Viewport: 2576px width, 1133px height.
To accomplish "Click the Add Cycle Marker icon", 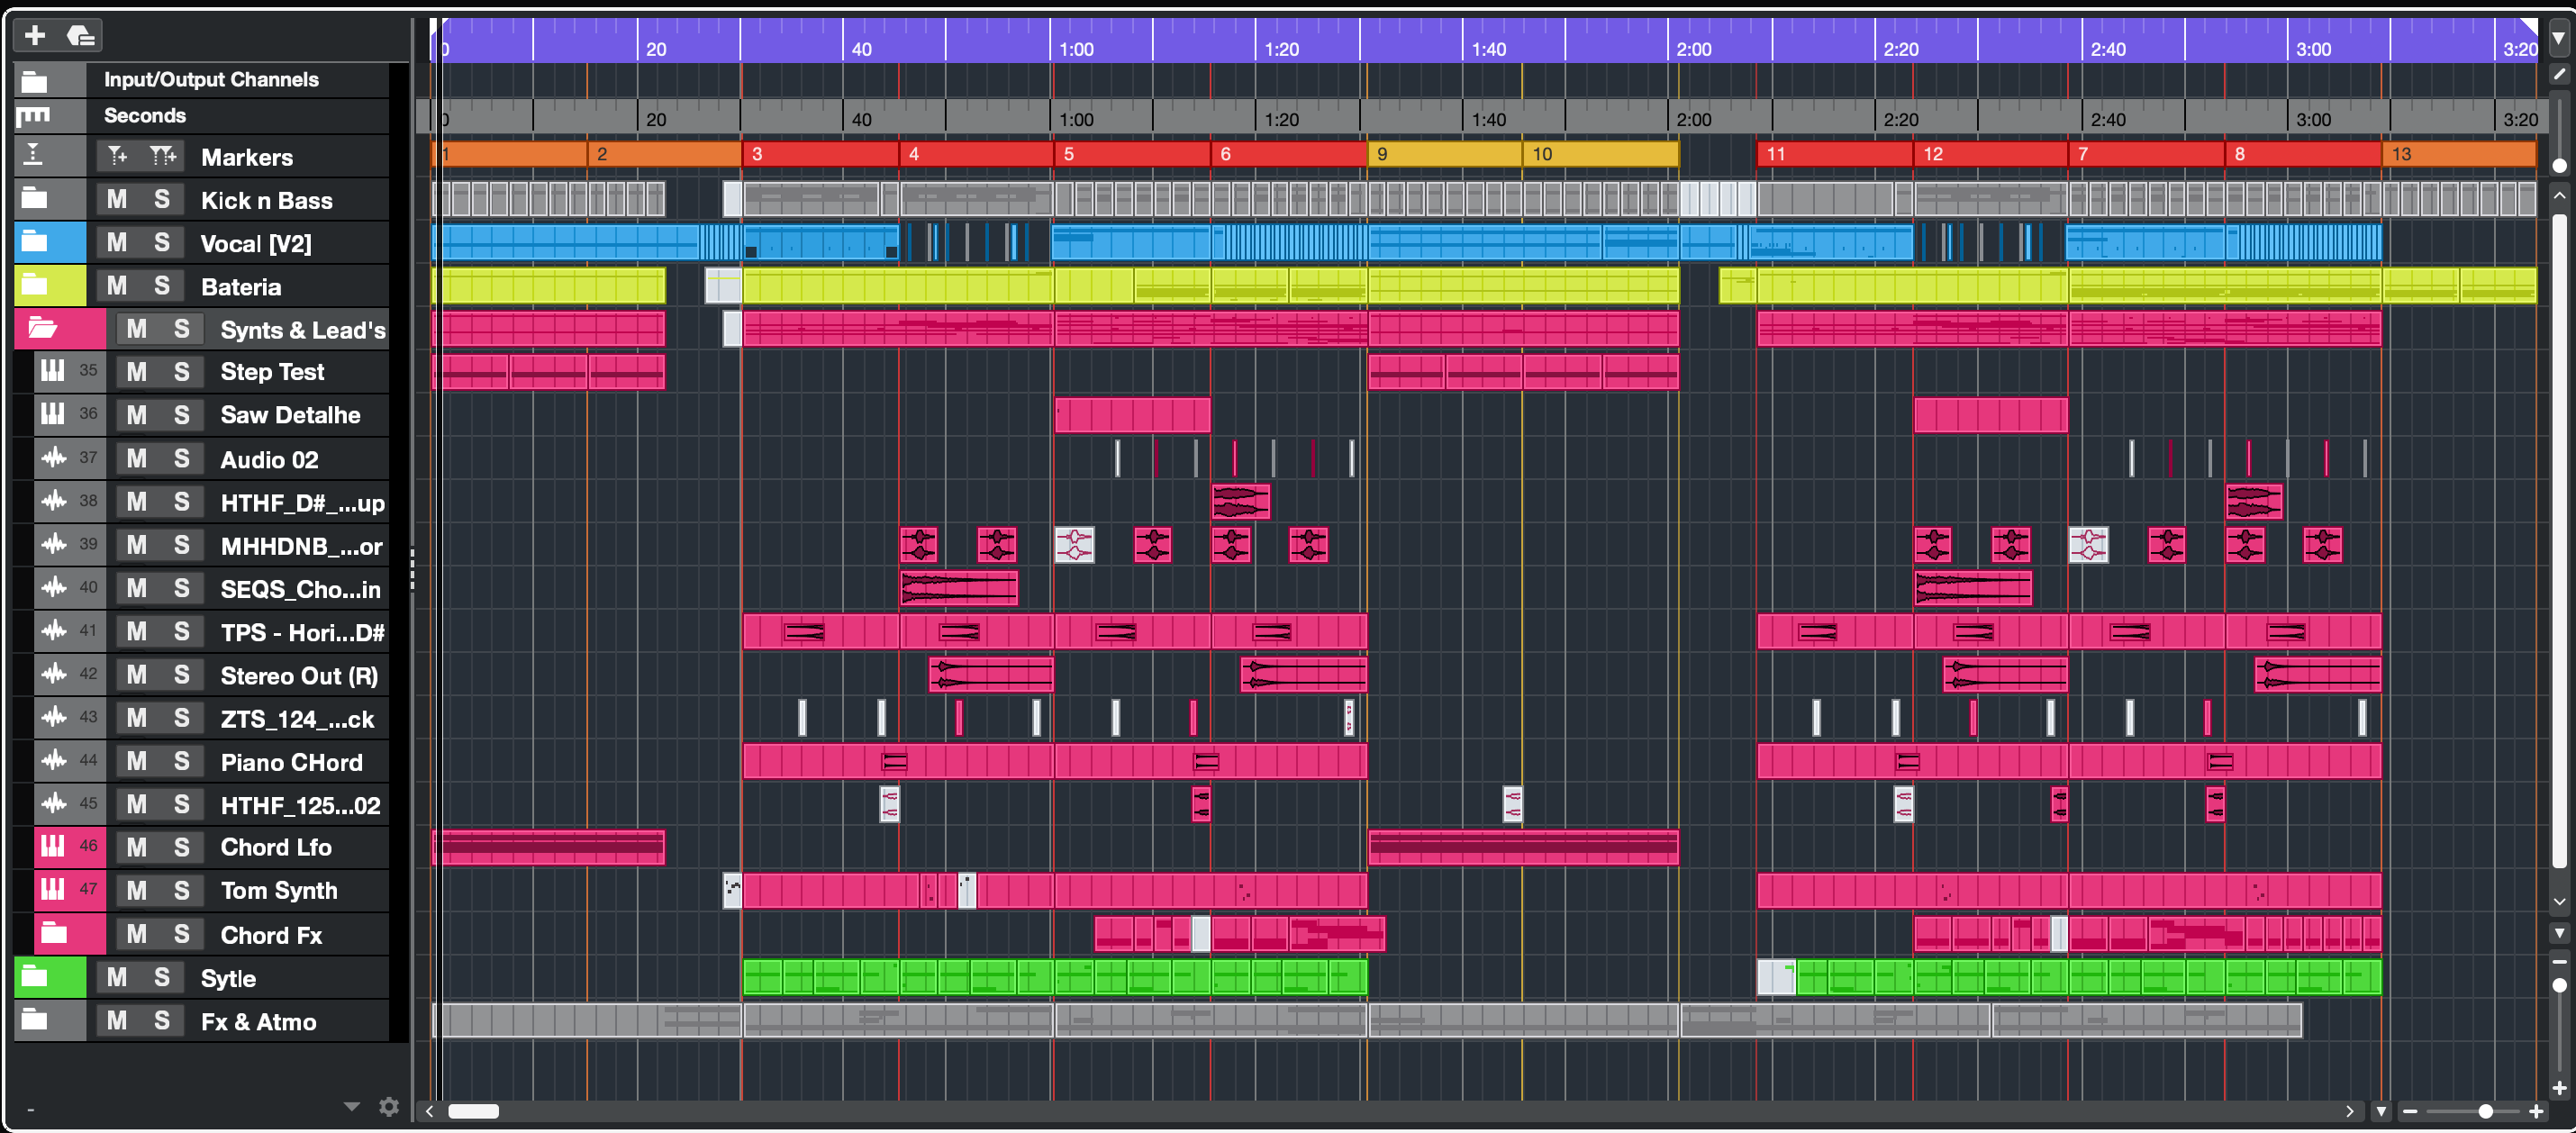I will [x=162, y=156].
